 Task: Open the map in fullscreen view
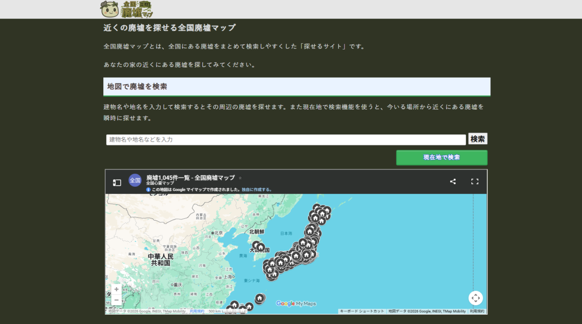click(475, 181)
